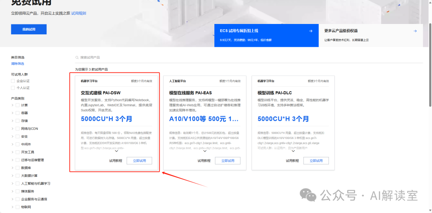
Task: Click 立即试用 on PAI-DSW card
Action: (x=140, y=161)
